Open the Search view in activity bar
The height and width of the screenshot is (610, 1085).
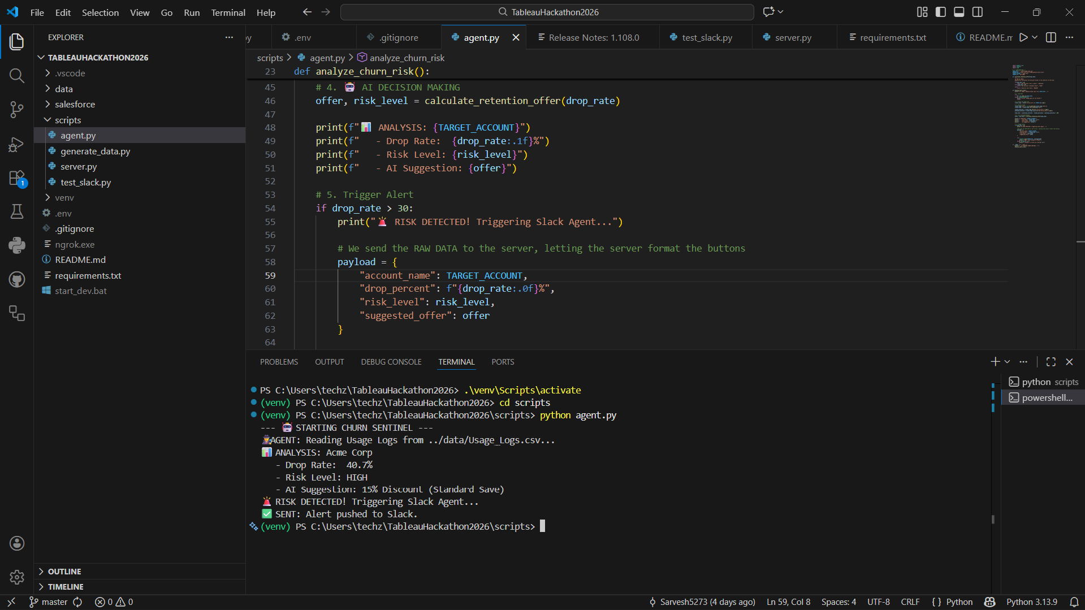coord(17,76)
